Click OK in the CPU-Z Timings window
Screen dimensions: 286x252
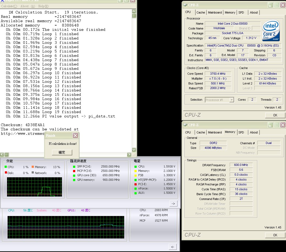tap(275, 235)
